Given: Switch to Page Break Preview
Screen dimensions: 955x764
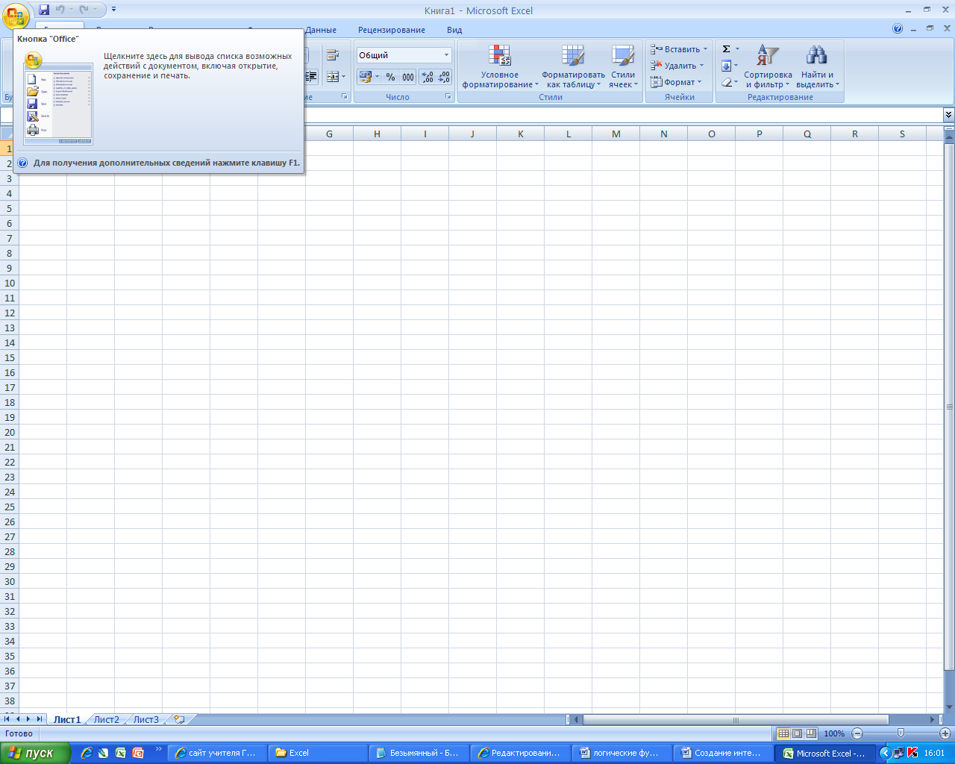Looking at the screenshot, I should [811, 733].
